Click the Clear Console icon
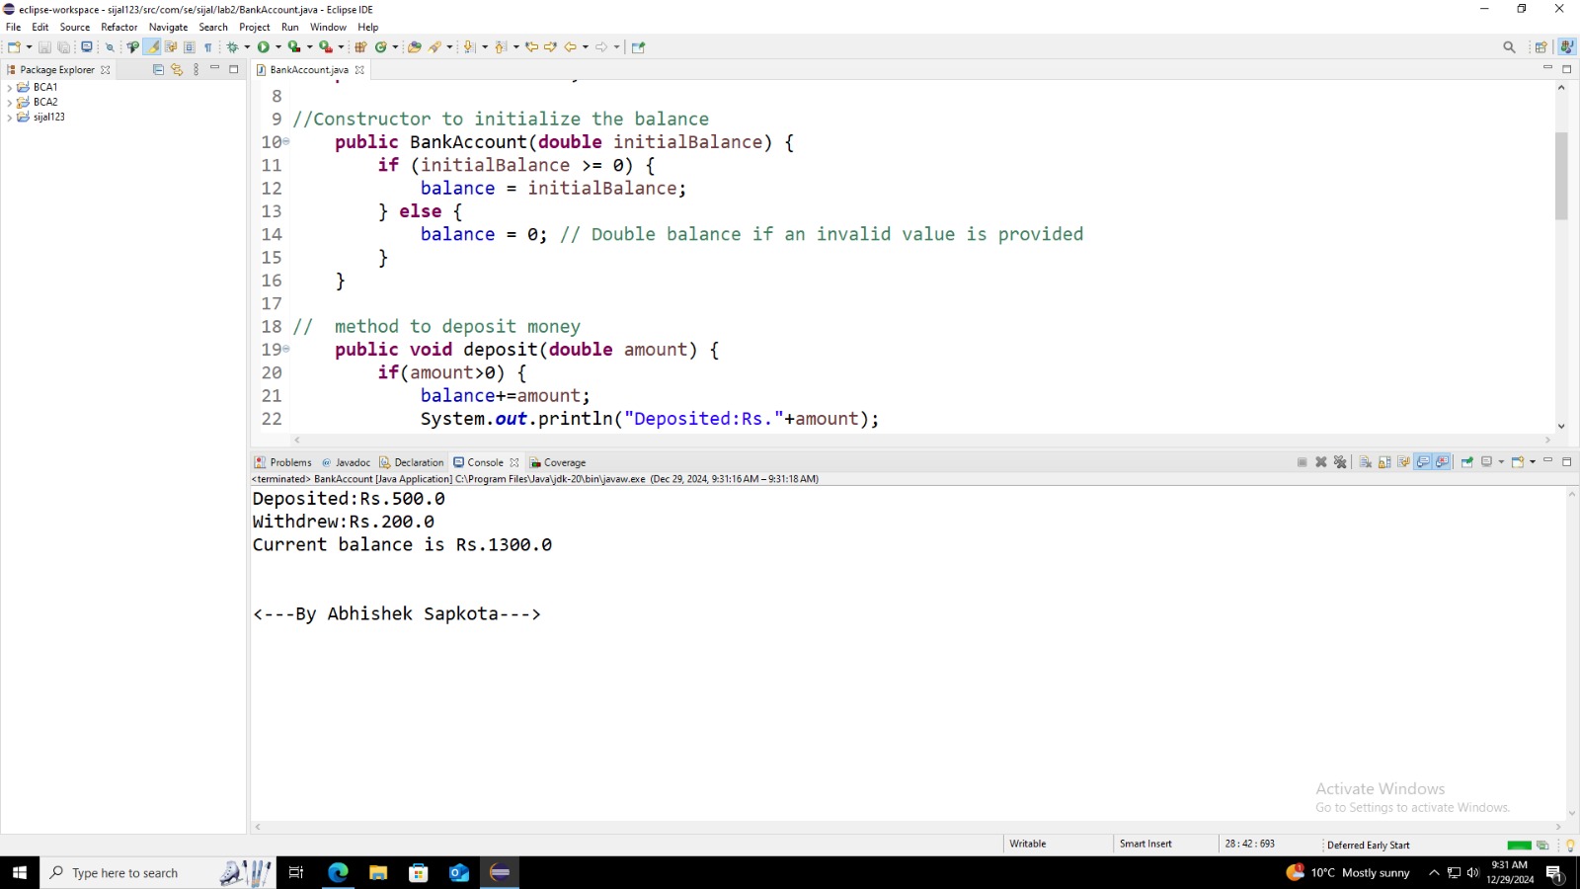 point(1365,462)
